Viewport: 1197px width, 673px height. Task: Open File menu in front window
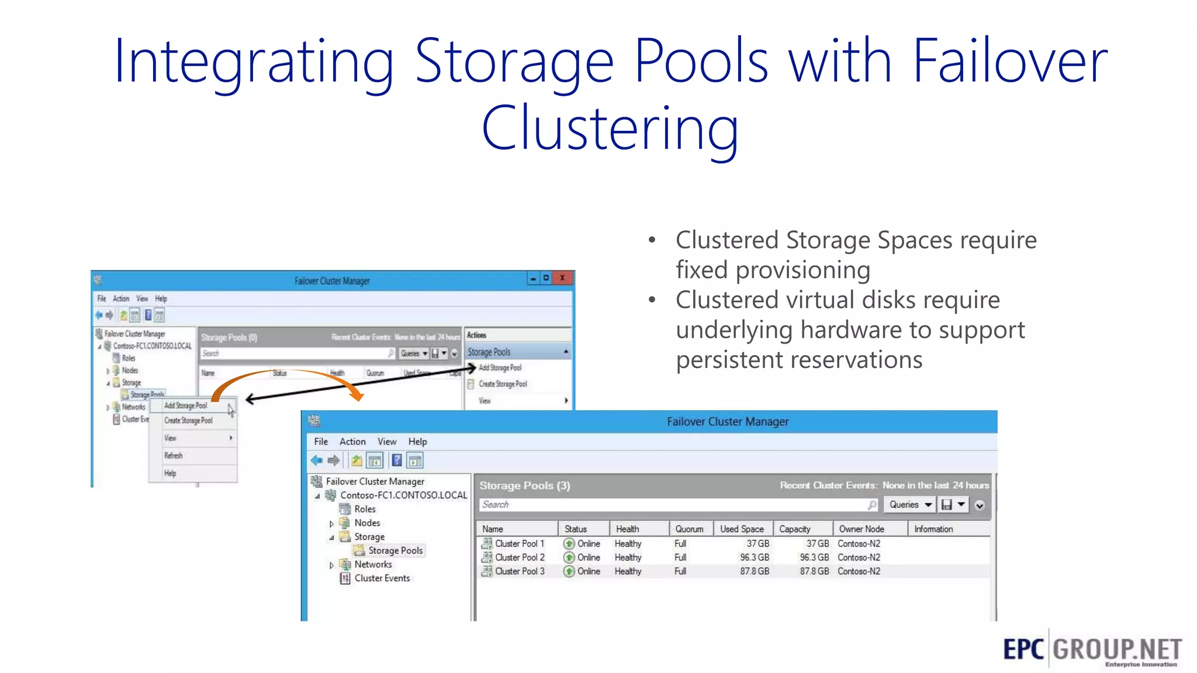point(321,442)
